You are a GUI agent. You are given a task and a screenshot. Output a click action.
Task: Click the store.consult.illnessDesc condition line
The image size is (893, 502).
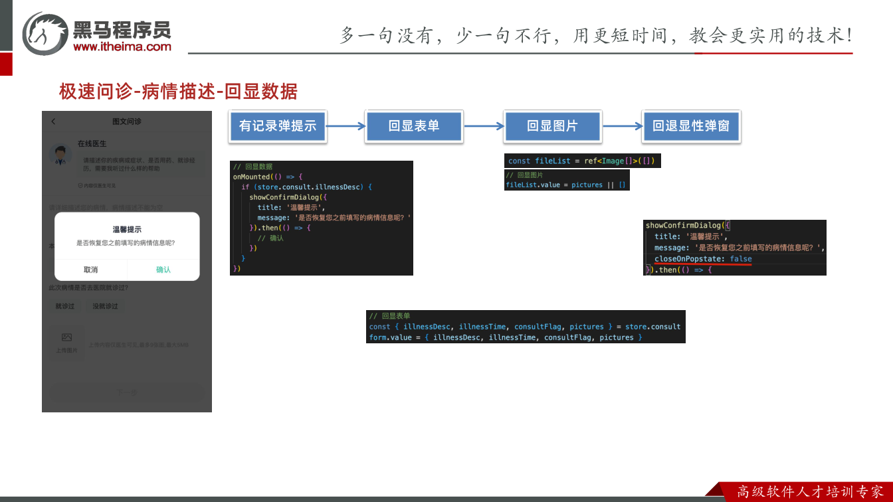[306, 187]
